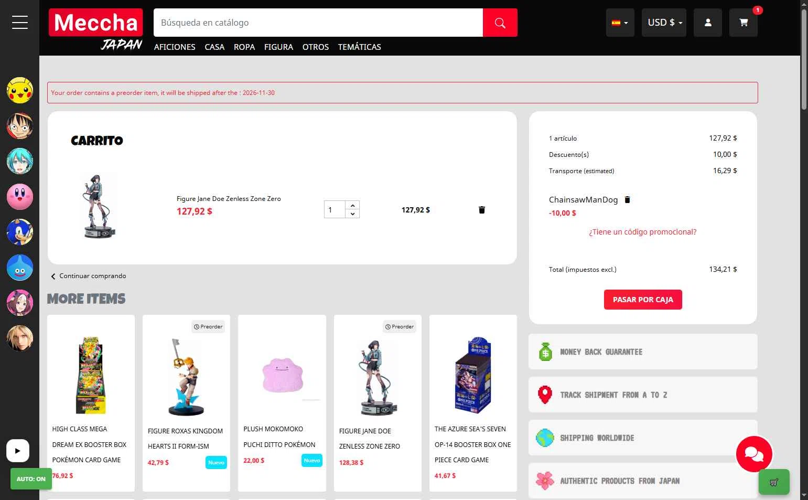Open the CASA menu
The width and height of the screenshot is (808, 500).
214,47
